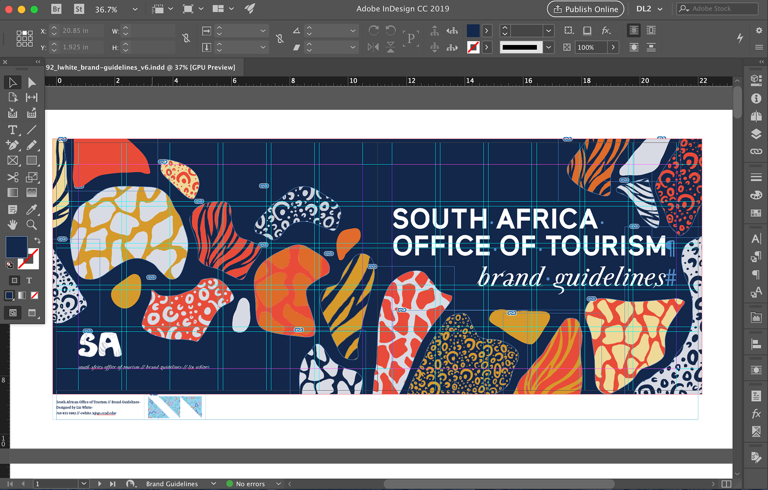Screen dimensions: 768x490
Task: Swap fill and stroke colors
Action: pyautogui.click(x=37, y=240)
